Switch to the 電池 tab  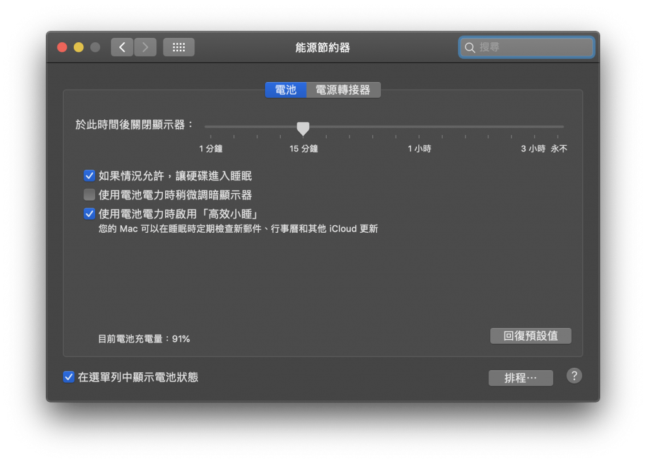[x=286, y=90]
